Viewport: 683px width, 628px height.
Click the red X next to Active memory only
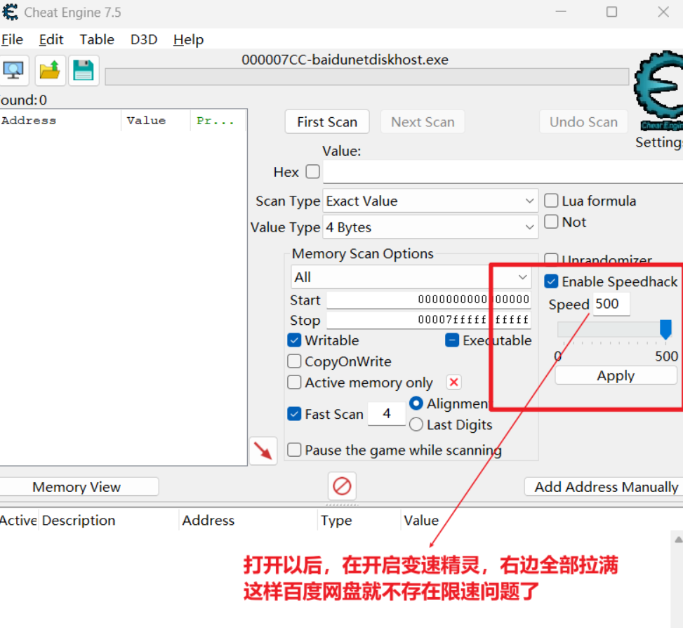[x=453, y=382]
